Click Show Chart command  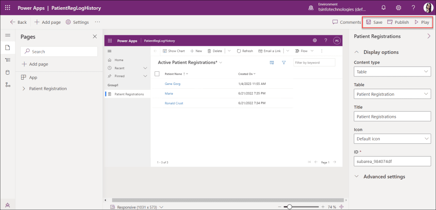pyautogui.click(x=174, y=51)
